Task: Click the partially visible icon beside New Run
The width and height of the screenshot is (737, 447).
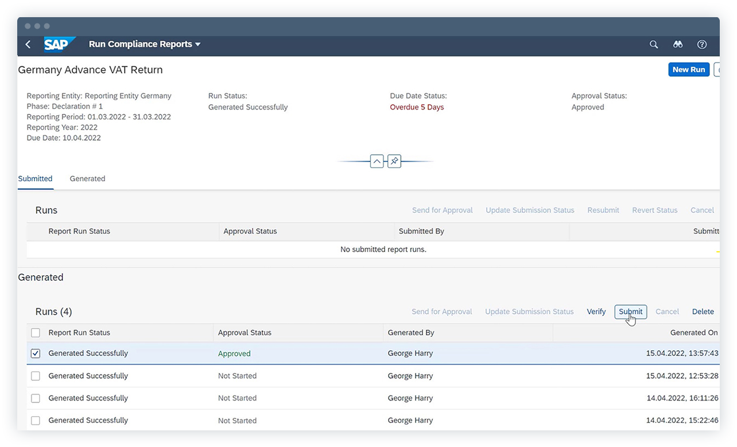Action: point(717,69)
